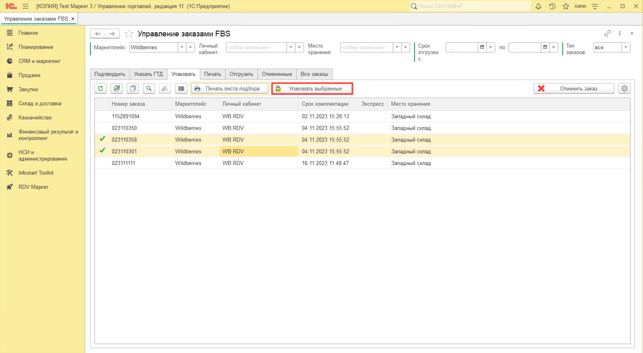Switch to Указать ГТД tab
This screenshot has height=353, width=643.
click(x=148, y=74)
